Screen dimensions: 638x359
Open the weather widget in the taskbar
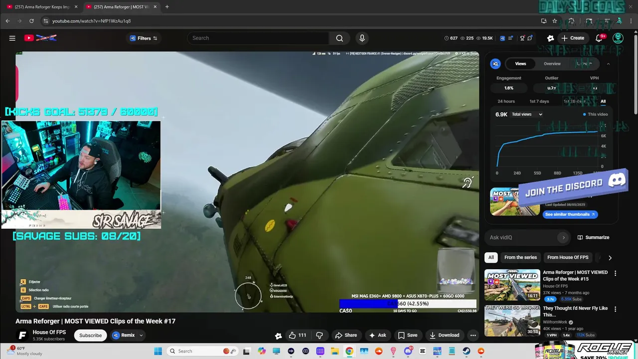click(x=25, y=351)
